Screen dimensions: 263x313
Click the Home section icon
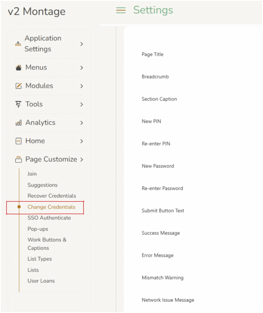[18, 141]
